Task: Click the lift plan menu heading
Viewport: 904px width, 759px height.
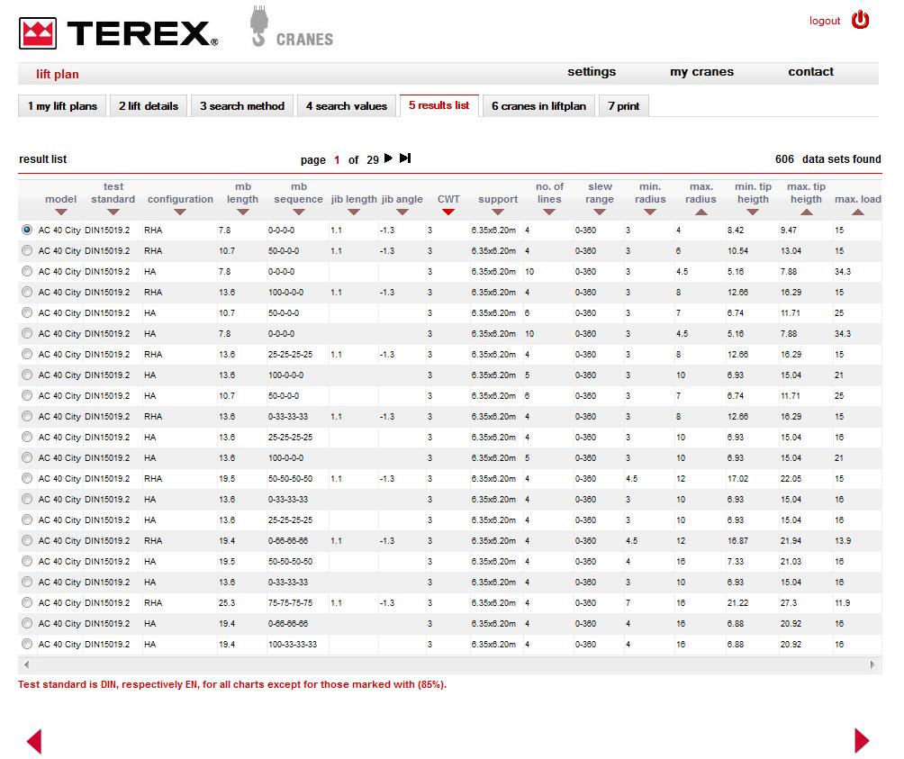Action: point(58,74)
